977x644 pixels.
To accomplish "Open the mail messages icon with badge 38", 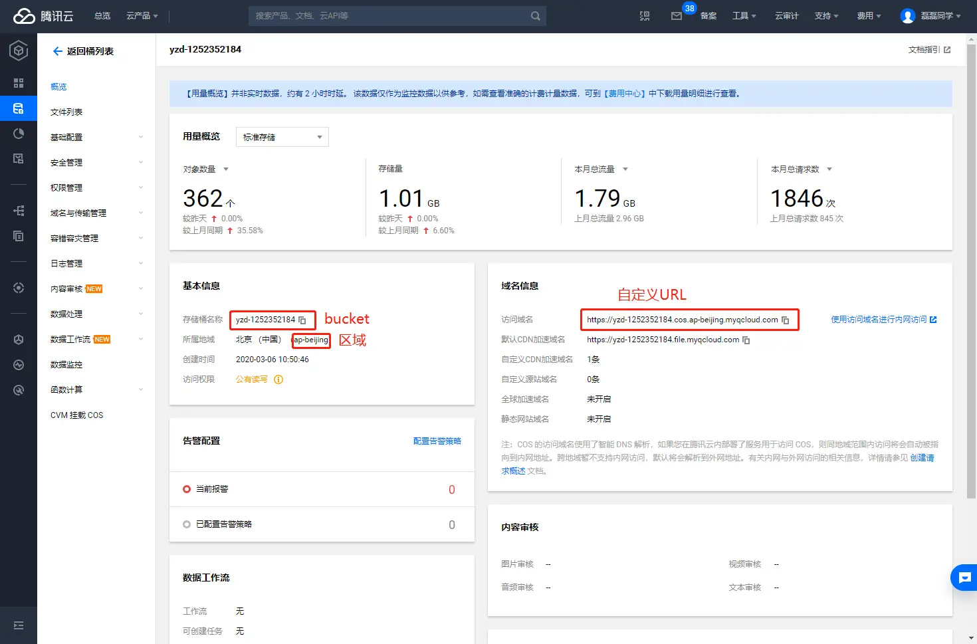I will 677,16.
